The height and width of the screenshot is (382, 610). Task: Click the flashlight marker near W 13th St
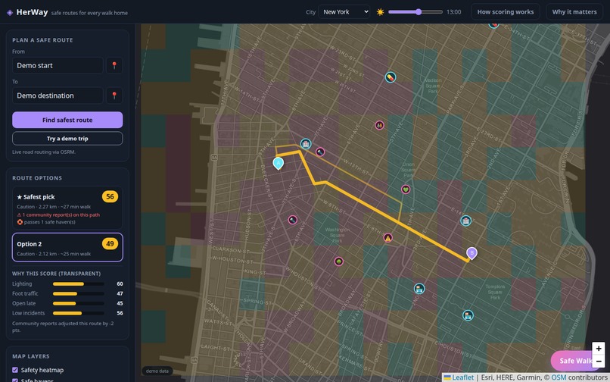click(320, 152)
